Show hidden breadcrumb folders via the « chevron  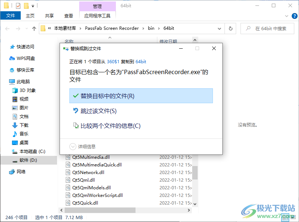click(x=49, y=28)
